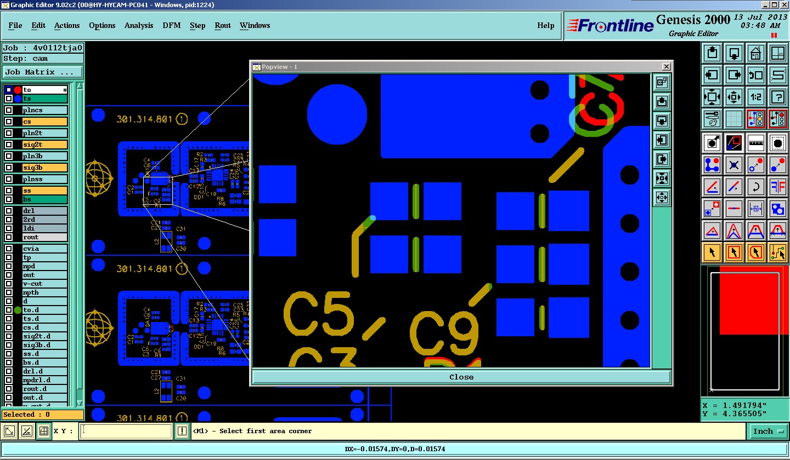Click the 1:2 zoom ratio icon
790x460 pixels.
(756, 97)
